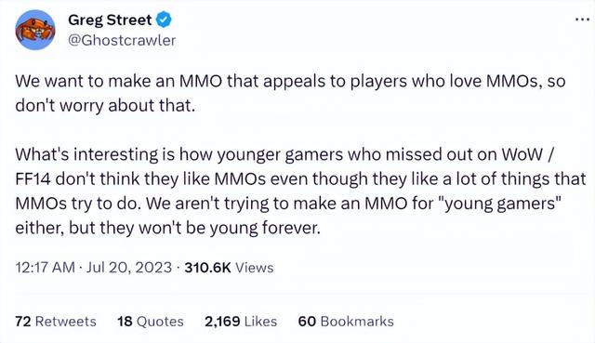The image size is (595, 343).
Task: Click the 12:17 AM timestamp
Action: coord(46,268)
